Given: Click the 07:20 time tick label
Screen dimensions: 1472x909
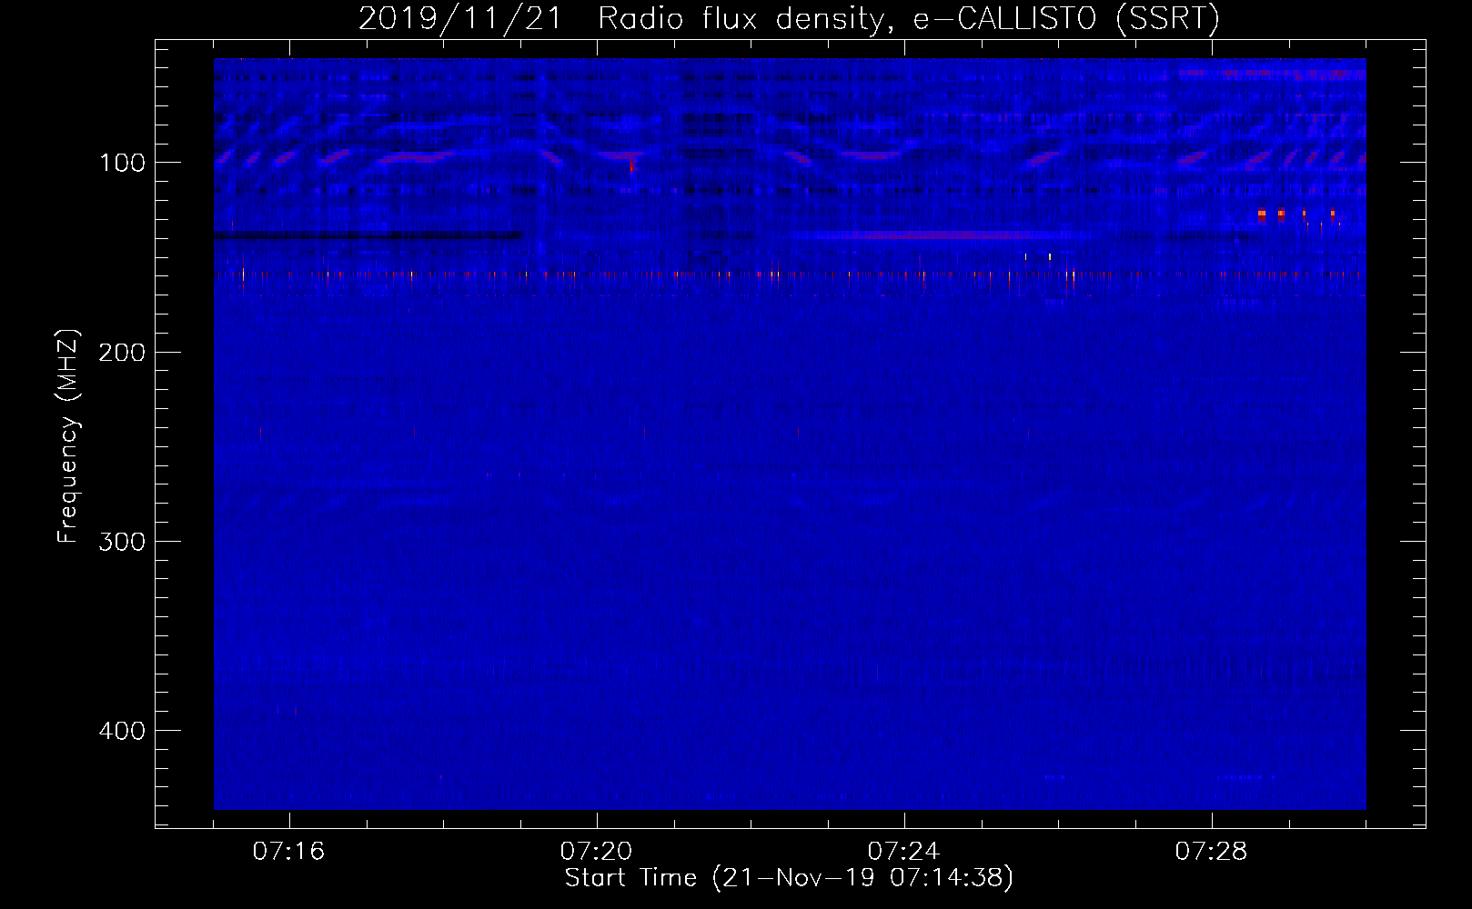Looking at the screenshot, I should [596, 851].
